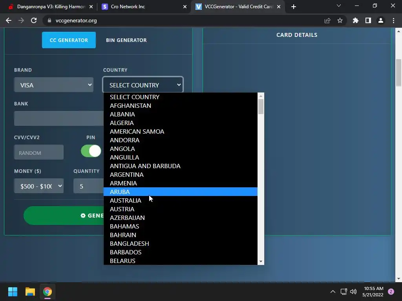The image size is (402, 301).
Task: Click the country list scrollbar up arrow
Action: tap(261, 96)
